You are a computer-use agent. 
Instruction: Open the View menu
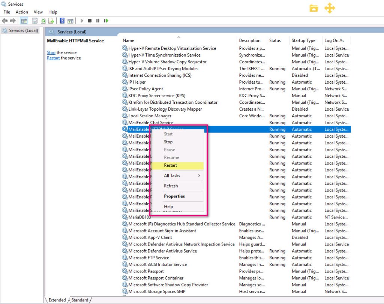(38, 12)
